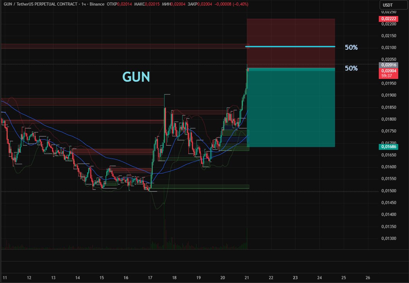Click the 50% label beside the green zone
This screenshot has width=409, height=283.
click(x=351, y=68)
